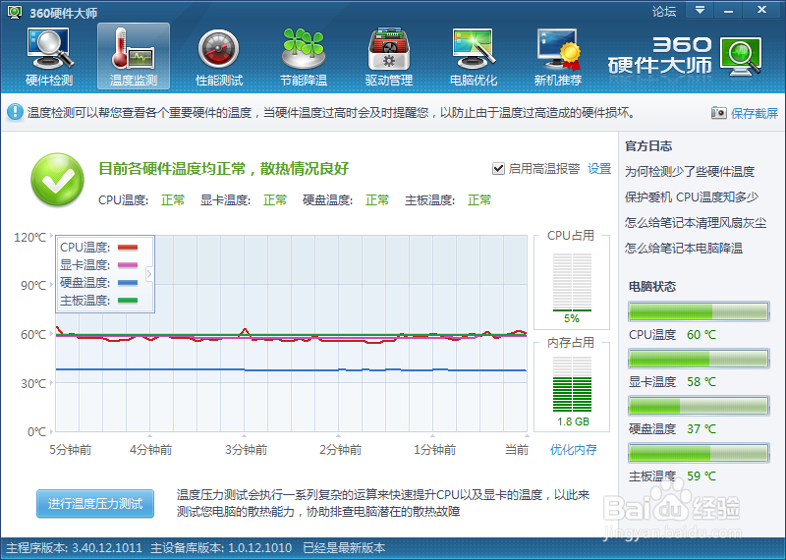Click the 官方日志 heading

[648, 145]
